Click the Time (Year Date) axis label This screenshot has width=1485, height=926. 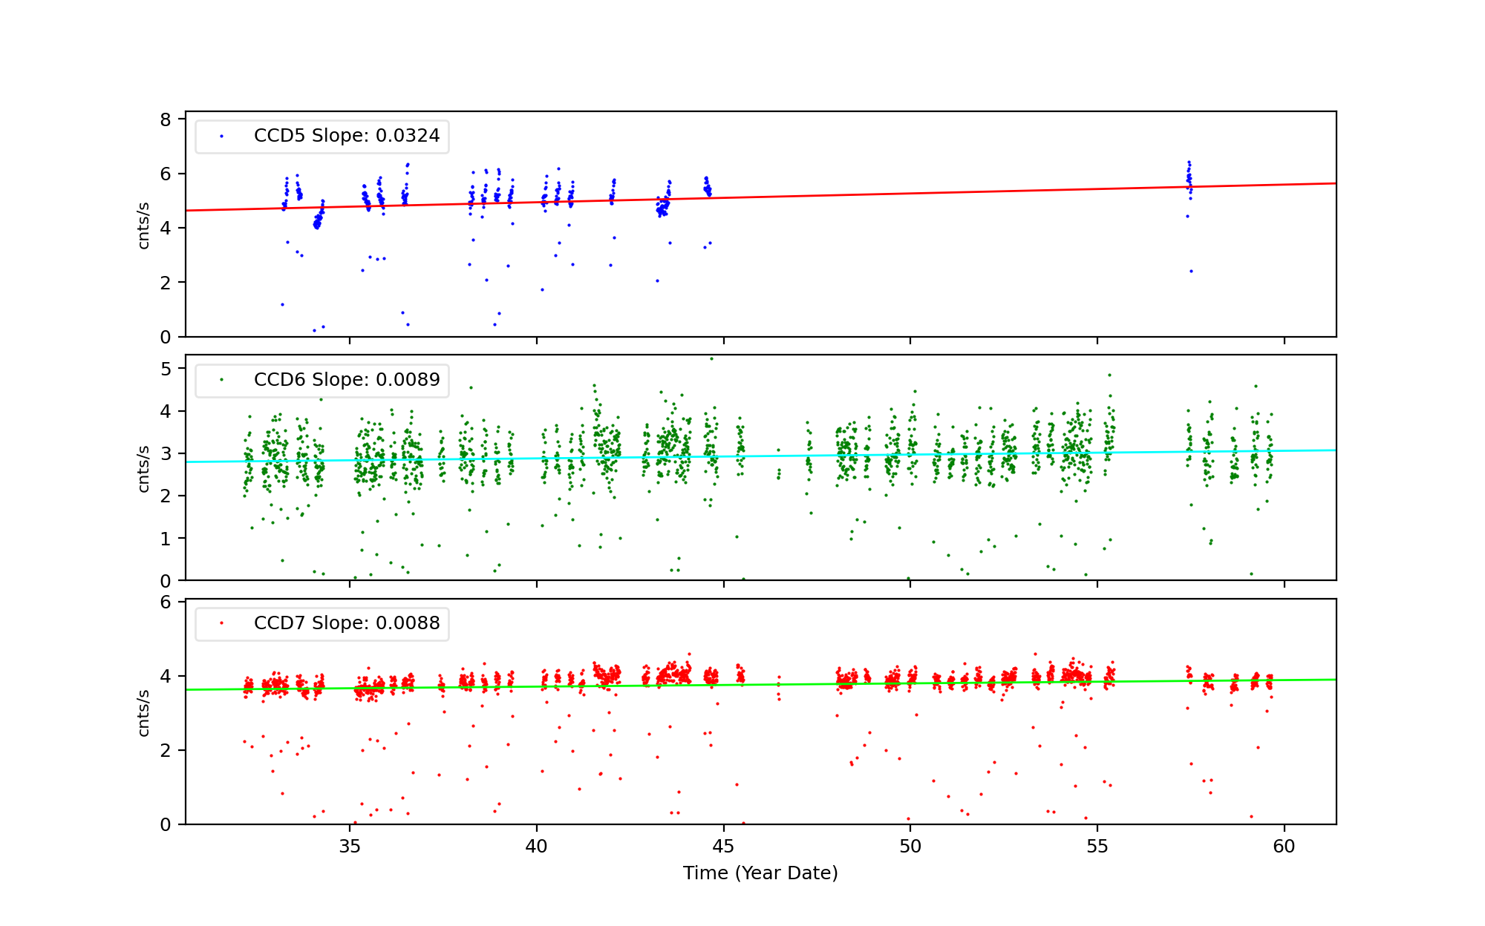[760, 873]
